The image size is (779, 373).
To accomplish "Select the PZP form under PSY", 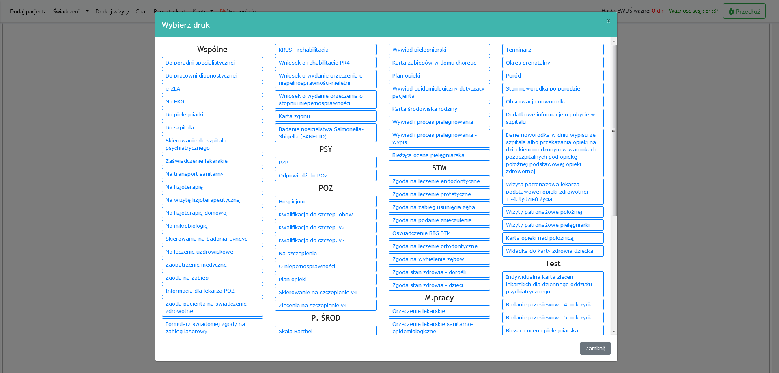I will coord(325,162).
